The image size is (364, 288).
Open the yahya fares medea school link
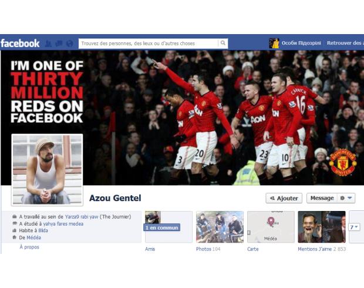[63, 224]
